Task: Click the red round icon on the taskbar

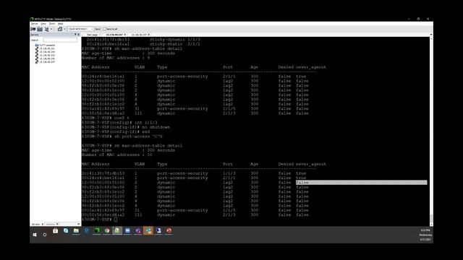Action: (169, 231)
